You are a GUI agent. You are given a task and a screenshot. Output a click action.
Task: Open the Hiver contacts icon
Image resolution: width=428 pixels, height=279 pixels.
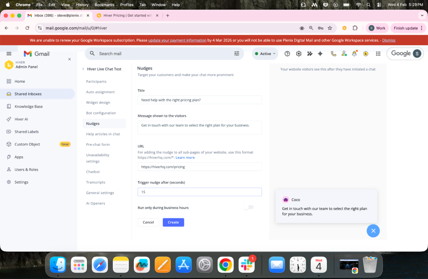[344, 54]
